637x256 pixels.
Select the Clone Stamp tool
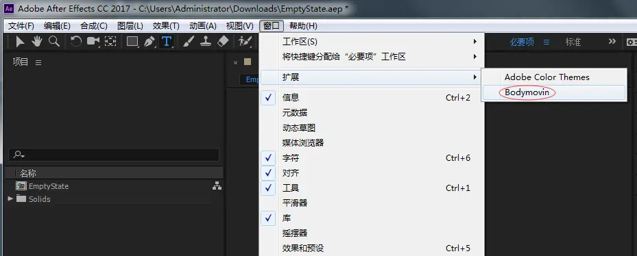pyautogui.click(x=206, y=41)
